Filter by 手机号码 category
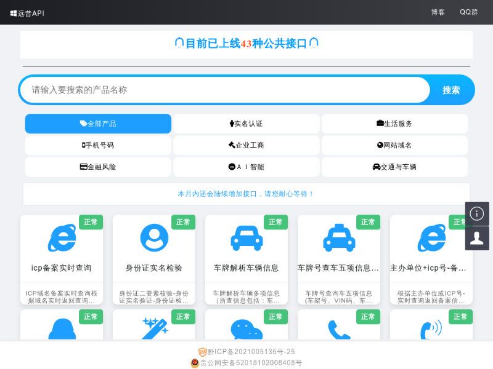This screenshot has height=369, width=493. pyautogui.click(x=98, y=145)
